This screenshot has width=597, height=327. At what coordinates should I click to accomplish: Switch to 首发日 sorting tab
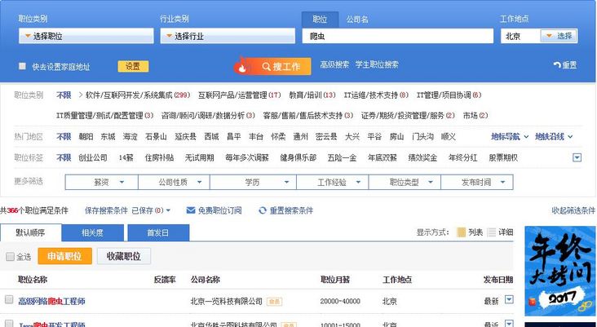click(158, 232)
